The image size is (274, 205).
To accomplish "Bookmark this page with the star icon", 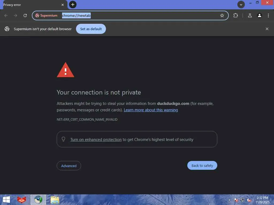I will [222, 15].
